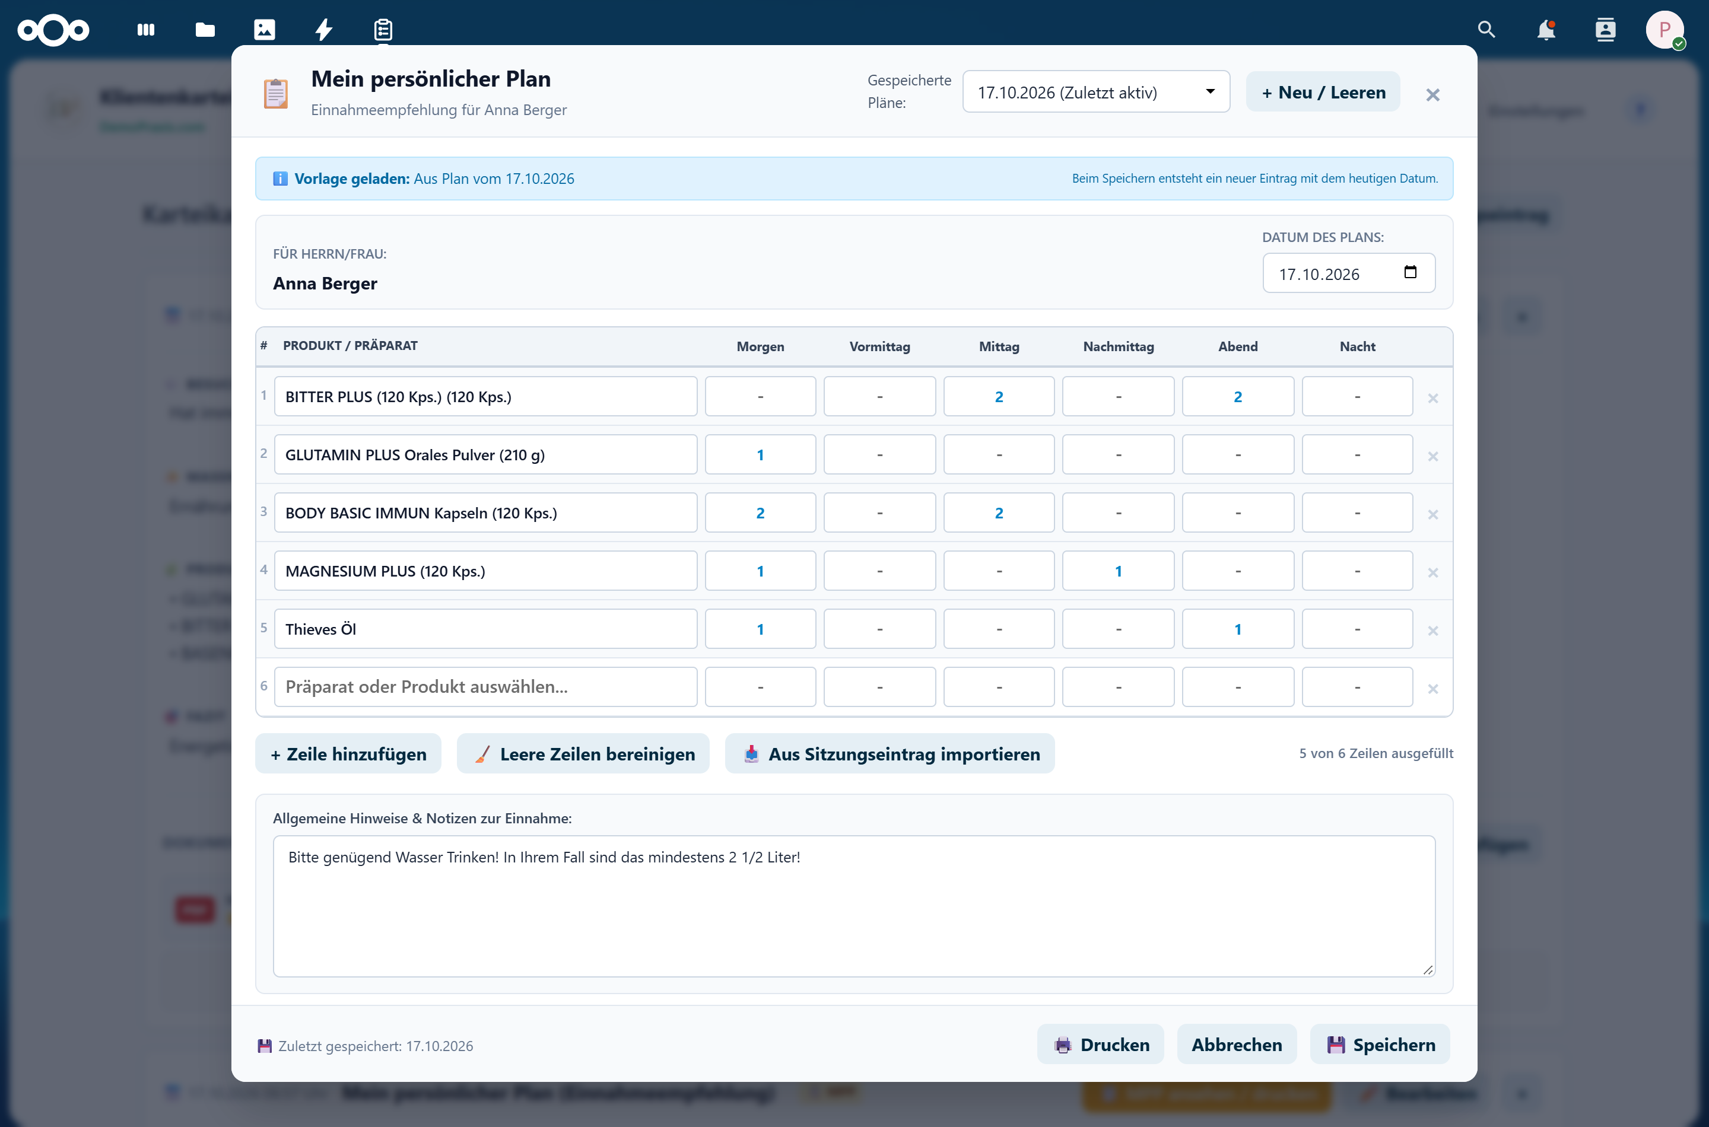Edit the BITTER PLUS product name field

click(485, 397)
